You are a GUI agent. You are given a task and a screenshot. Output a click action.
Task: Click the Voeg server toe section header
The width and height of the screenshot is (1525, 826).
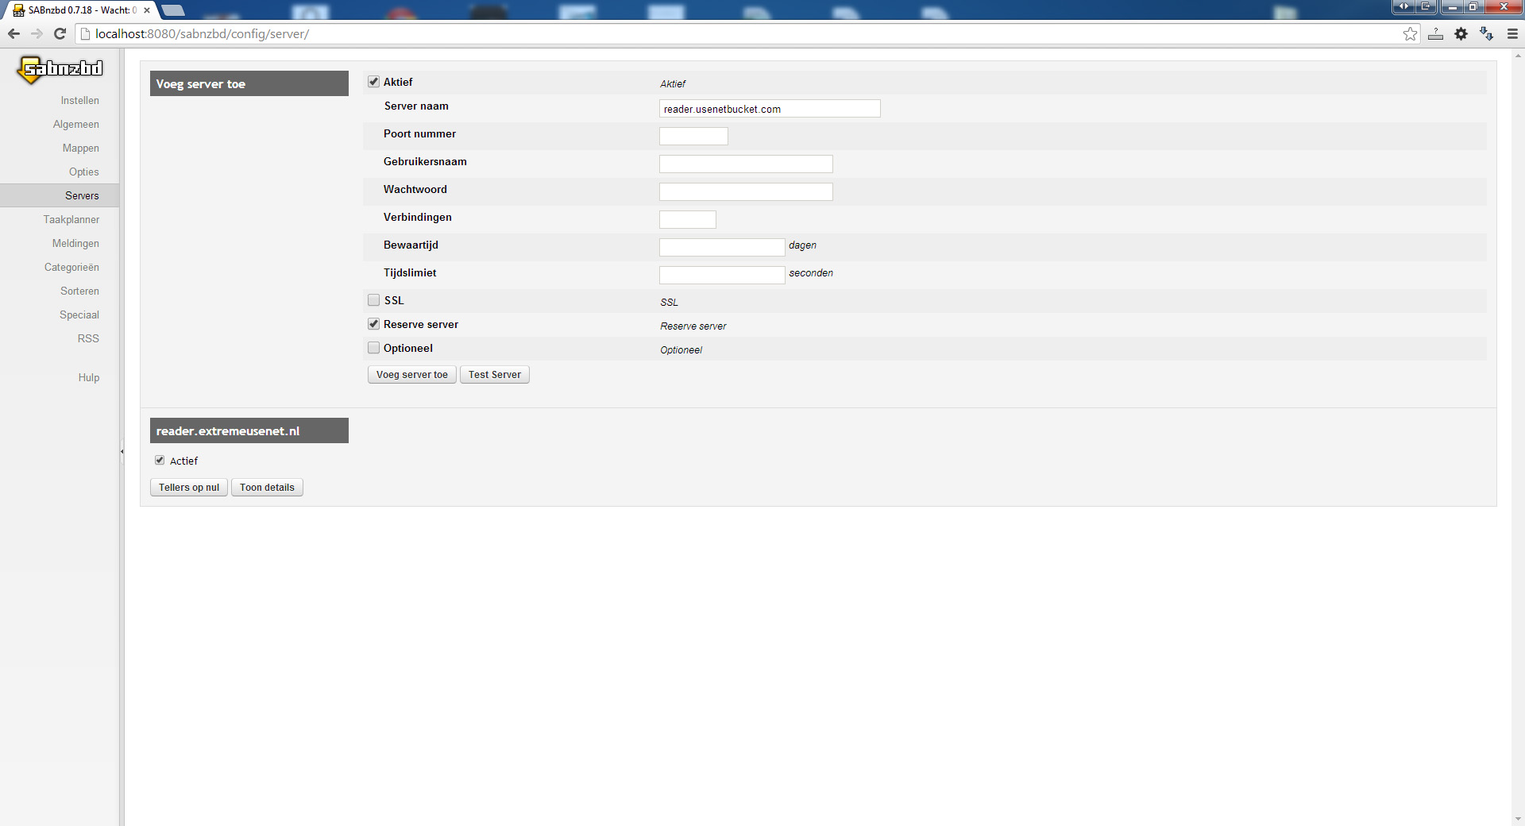[x=249, y=83]
